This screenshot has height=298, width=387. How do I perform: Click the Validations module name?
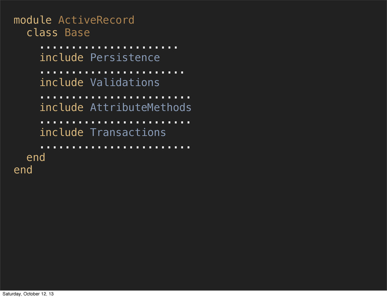[x=125, y=82]
